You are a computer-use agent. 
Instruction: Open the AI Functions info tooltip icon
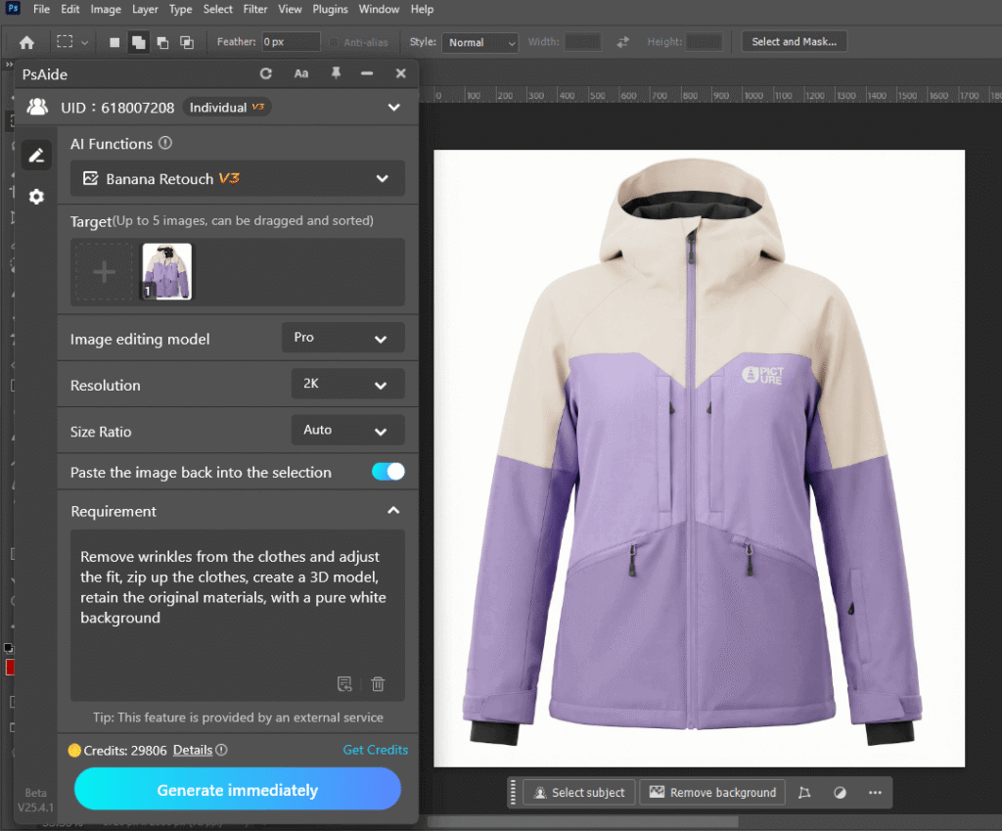[163, 143]
